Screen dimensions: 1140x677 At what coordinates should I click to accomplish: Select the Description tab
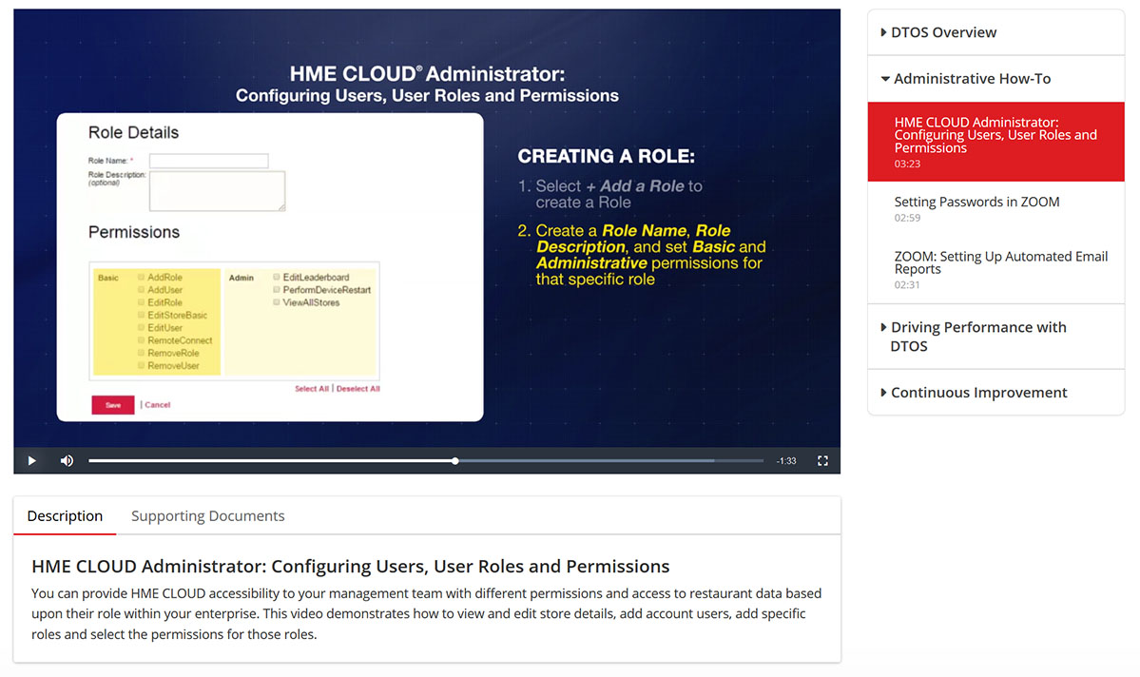click(x=65, y=515)
